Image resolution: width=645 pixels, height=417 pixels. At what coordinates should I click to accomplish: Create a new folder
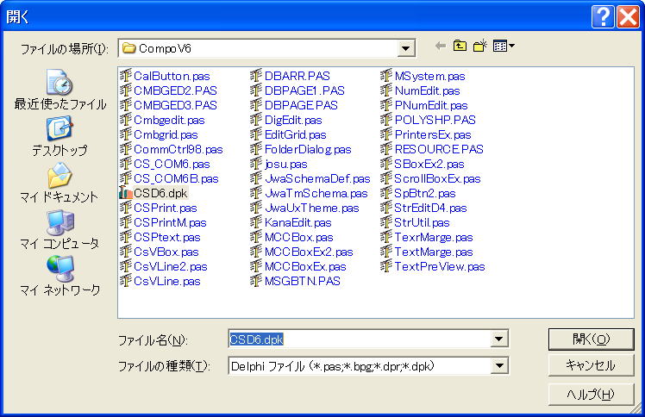480,46
